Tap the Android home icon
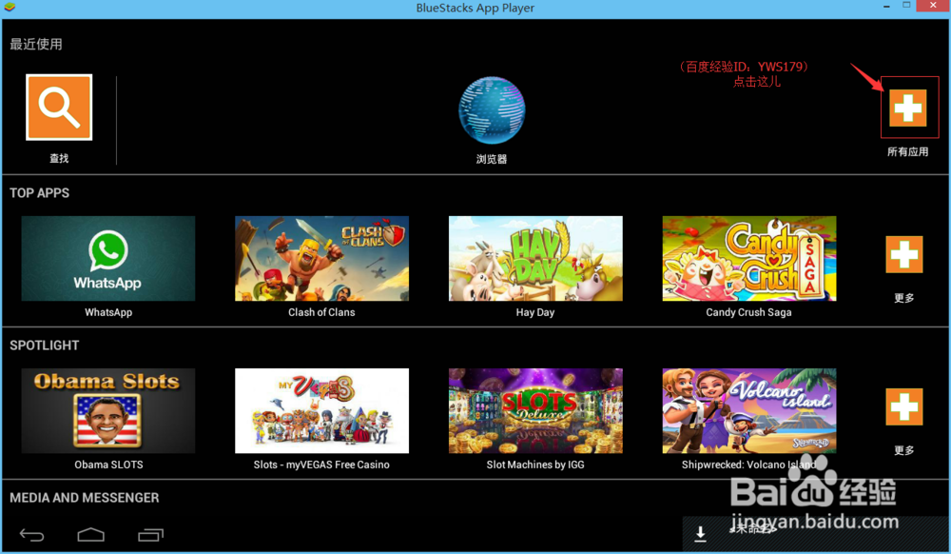 [91, 535]
